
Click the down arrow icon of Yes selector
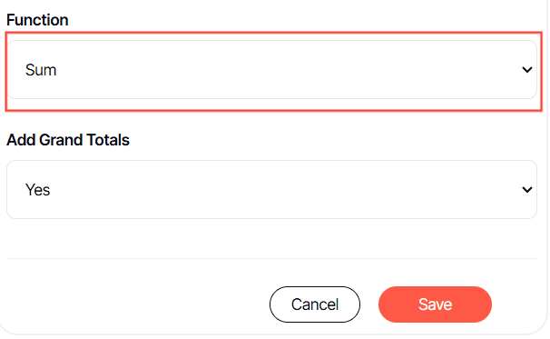[x=526, y=190]
